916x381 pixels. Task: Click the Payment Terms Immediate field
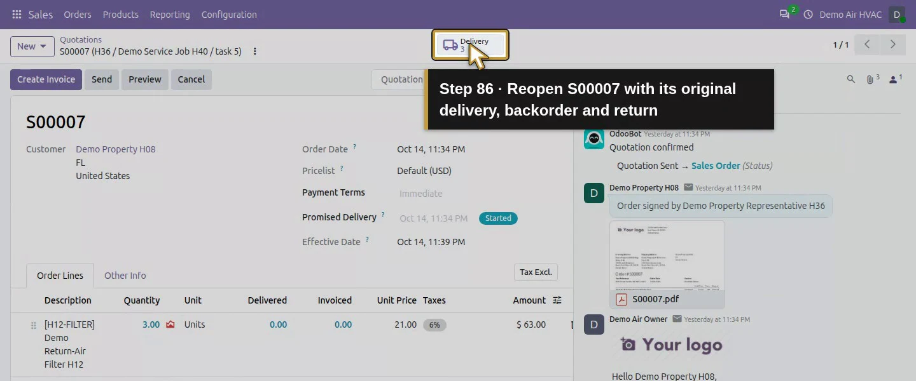pos(420,194)
